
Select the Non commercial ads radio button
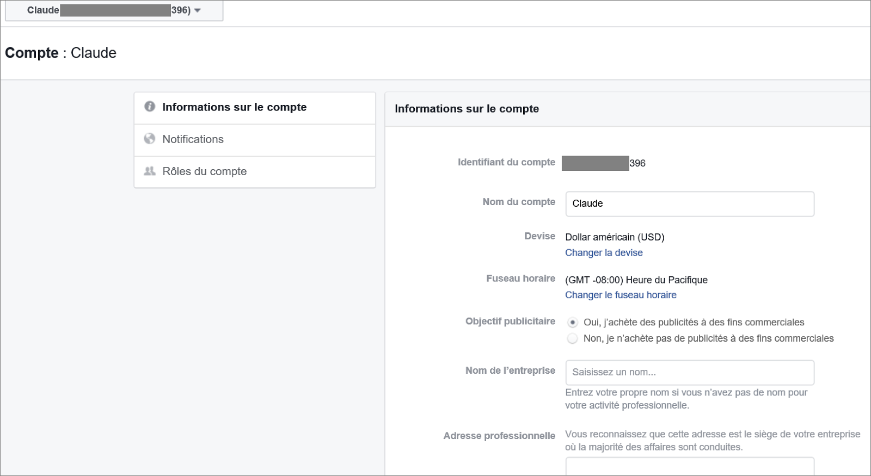pos(572,338)
